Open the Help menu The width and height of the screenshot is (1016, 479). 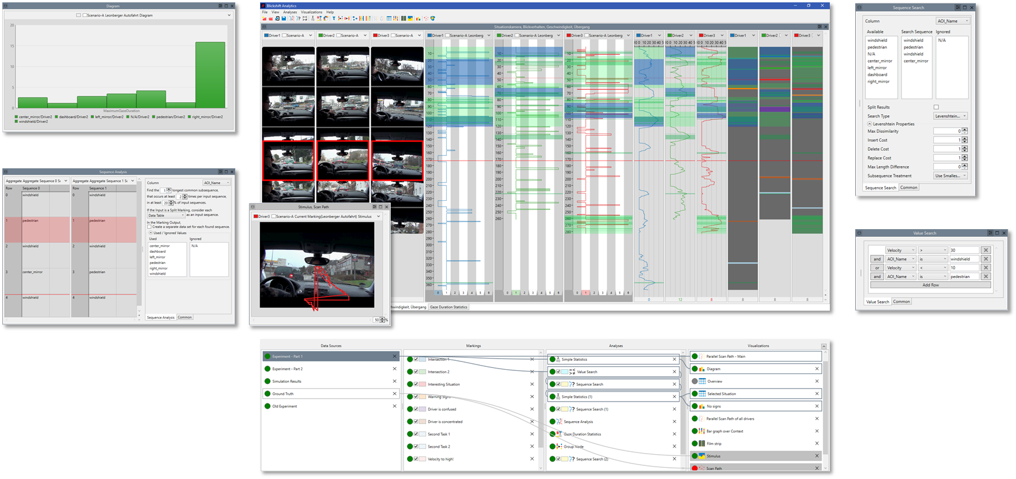(330, 12)
